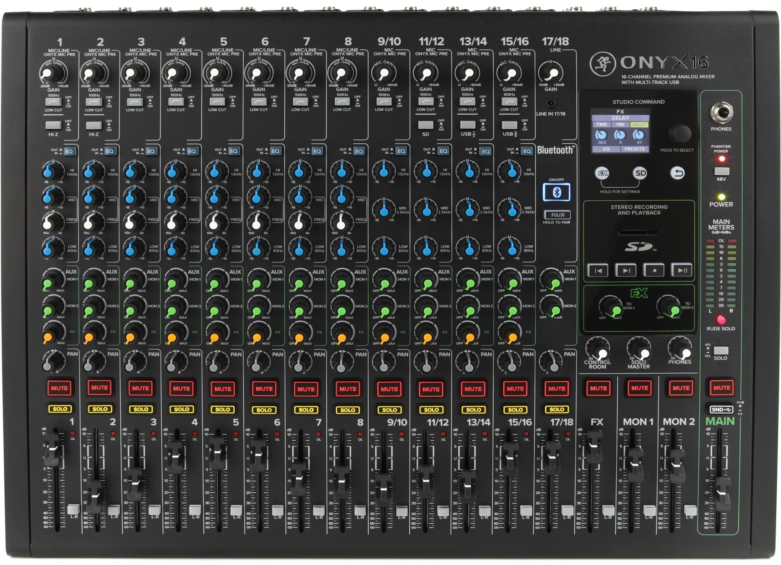Viewport: 781px width, 565px height.
Task: Skip to previous track on SD transport
Action: click(598, 270)
